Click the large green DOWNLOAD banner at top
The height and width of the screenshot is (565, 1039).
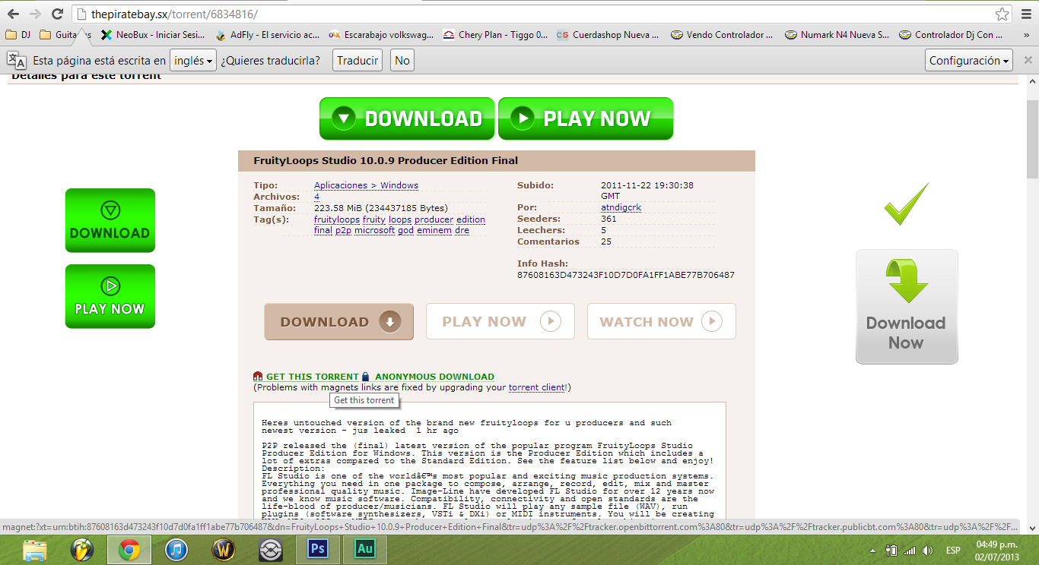(407, 118)
